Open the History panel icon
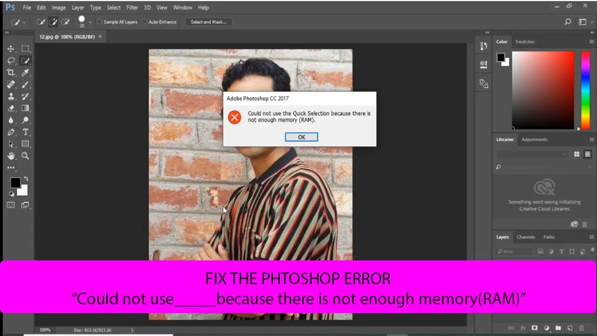Viewport: 597px width, 336px height. point(484,46)
